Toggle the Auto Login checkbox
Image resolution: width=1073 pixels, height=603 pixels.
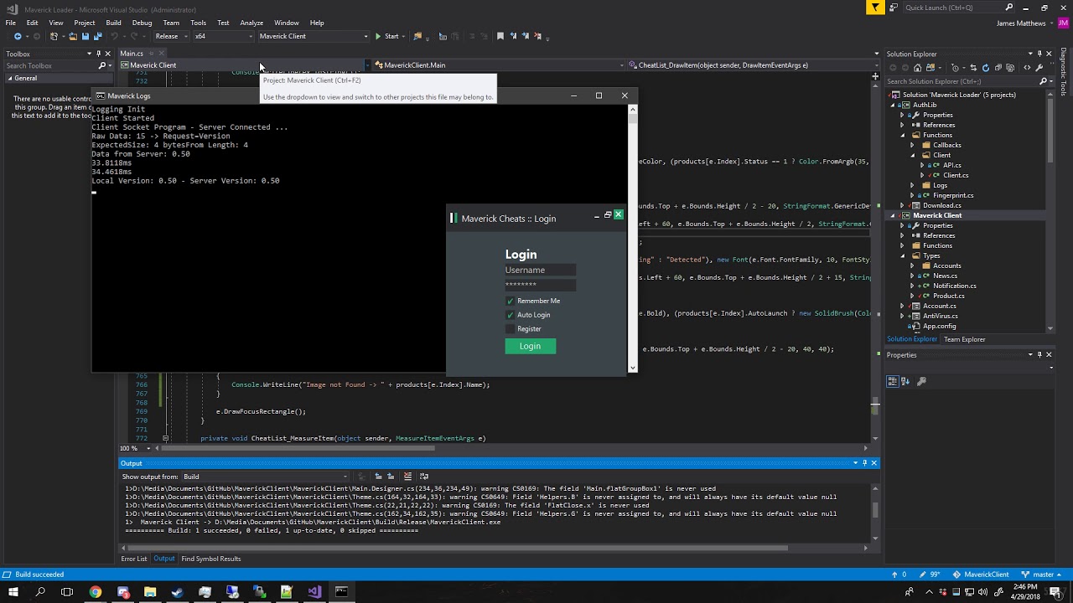(510, 315)
